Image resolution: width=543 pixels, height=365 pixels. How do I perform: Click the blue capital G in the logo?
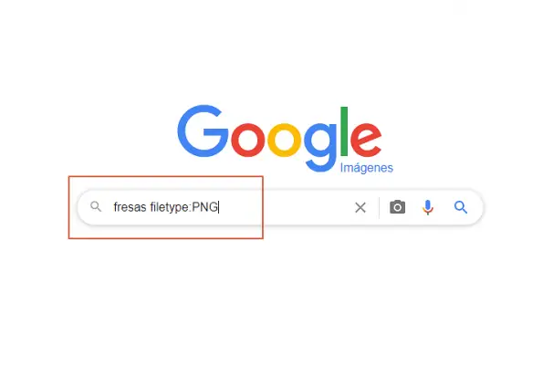tap(203, 130)
